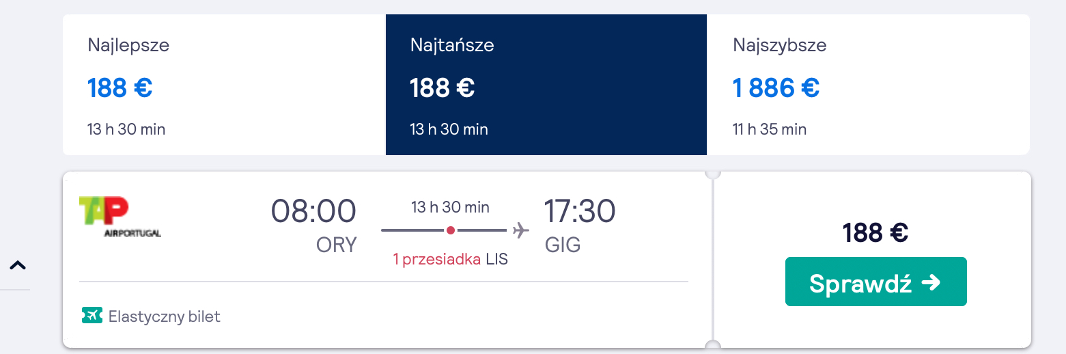
Task: Click the Elastyczny bilet label
Action: 165,316
